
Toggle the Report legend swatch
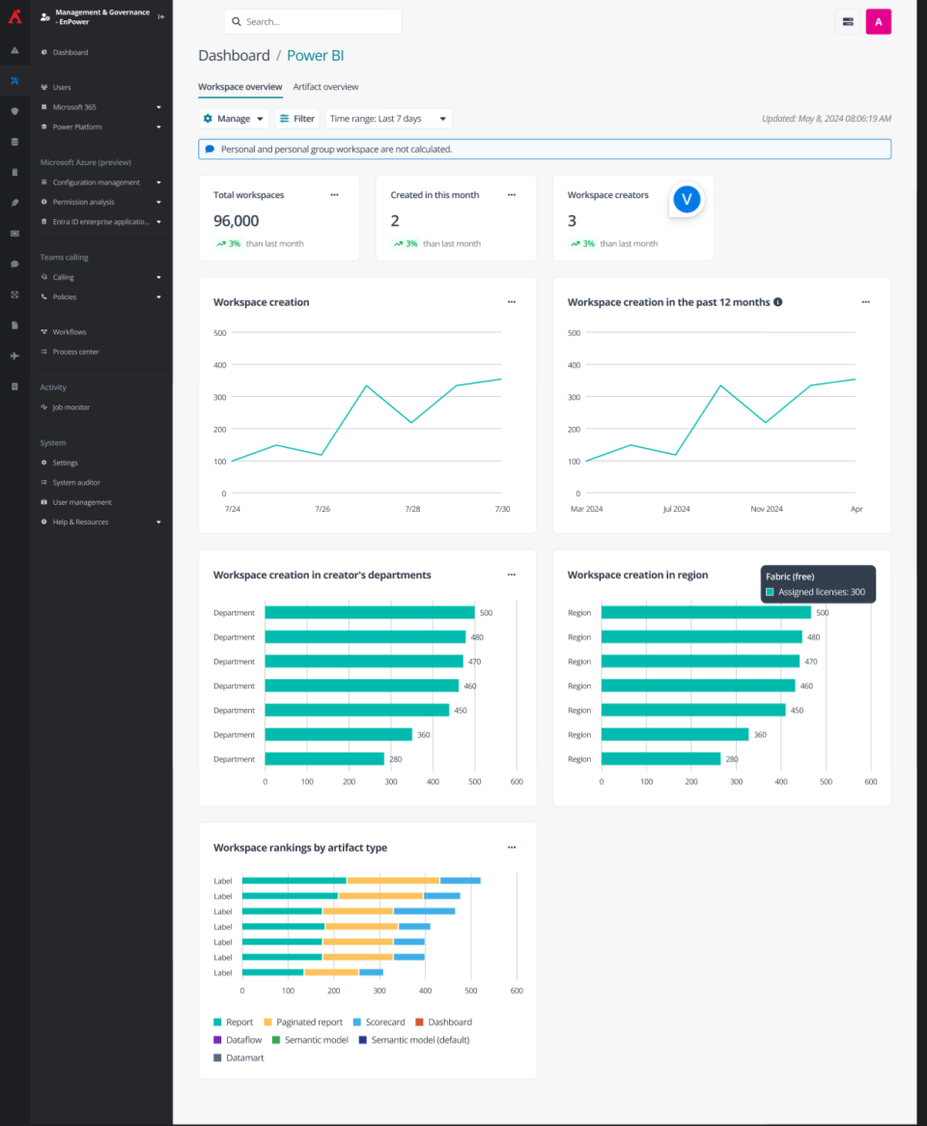pyautogui.click(x=217, y=1022)
